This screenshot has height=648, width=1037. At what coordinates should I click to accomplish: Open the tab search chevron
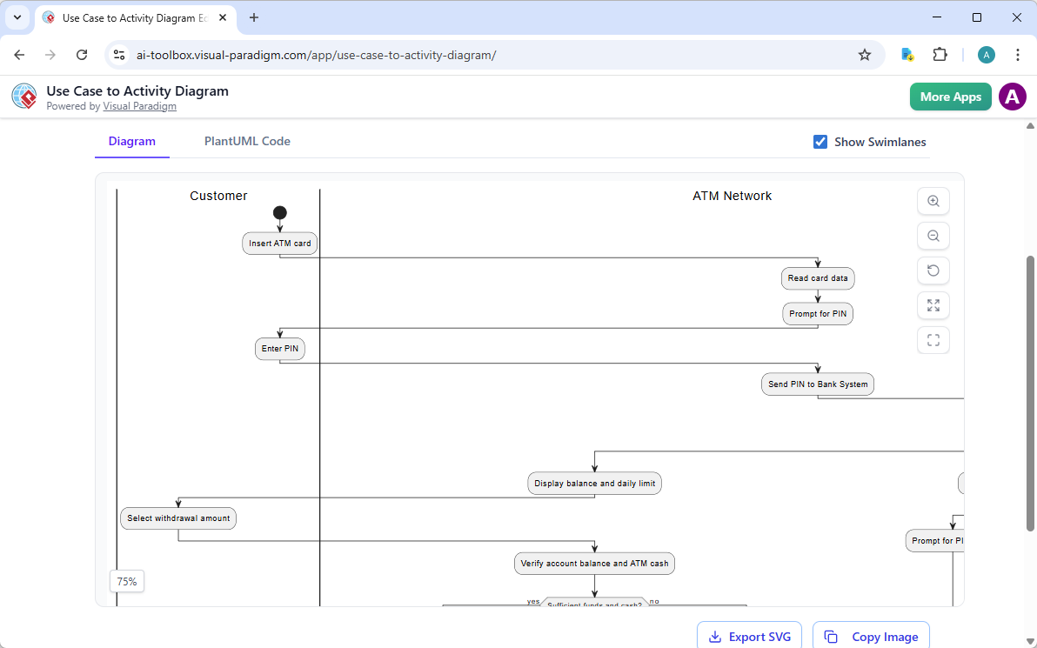coord(17,17)
